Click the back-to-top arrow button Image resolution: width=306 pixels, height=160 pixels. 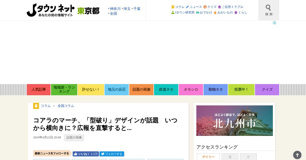(x=297, y=155)
